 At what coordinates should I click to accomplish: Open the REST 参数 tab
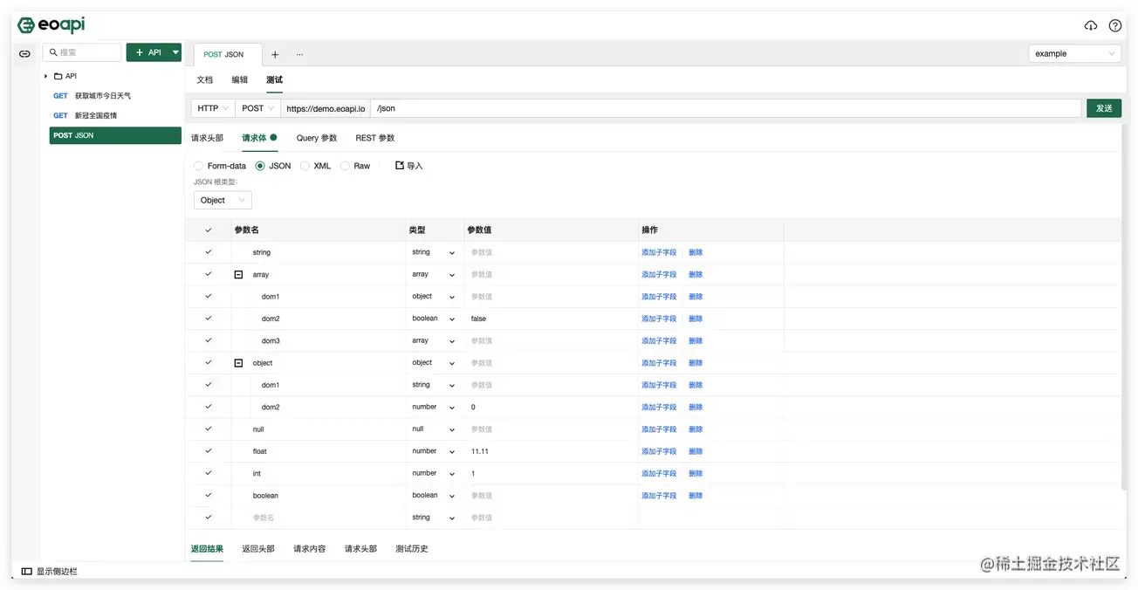click(375, 138)
